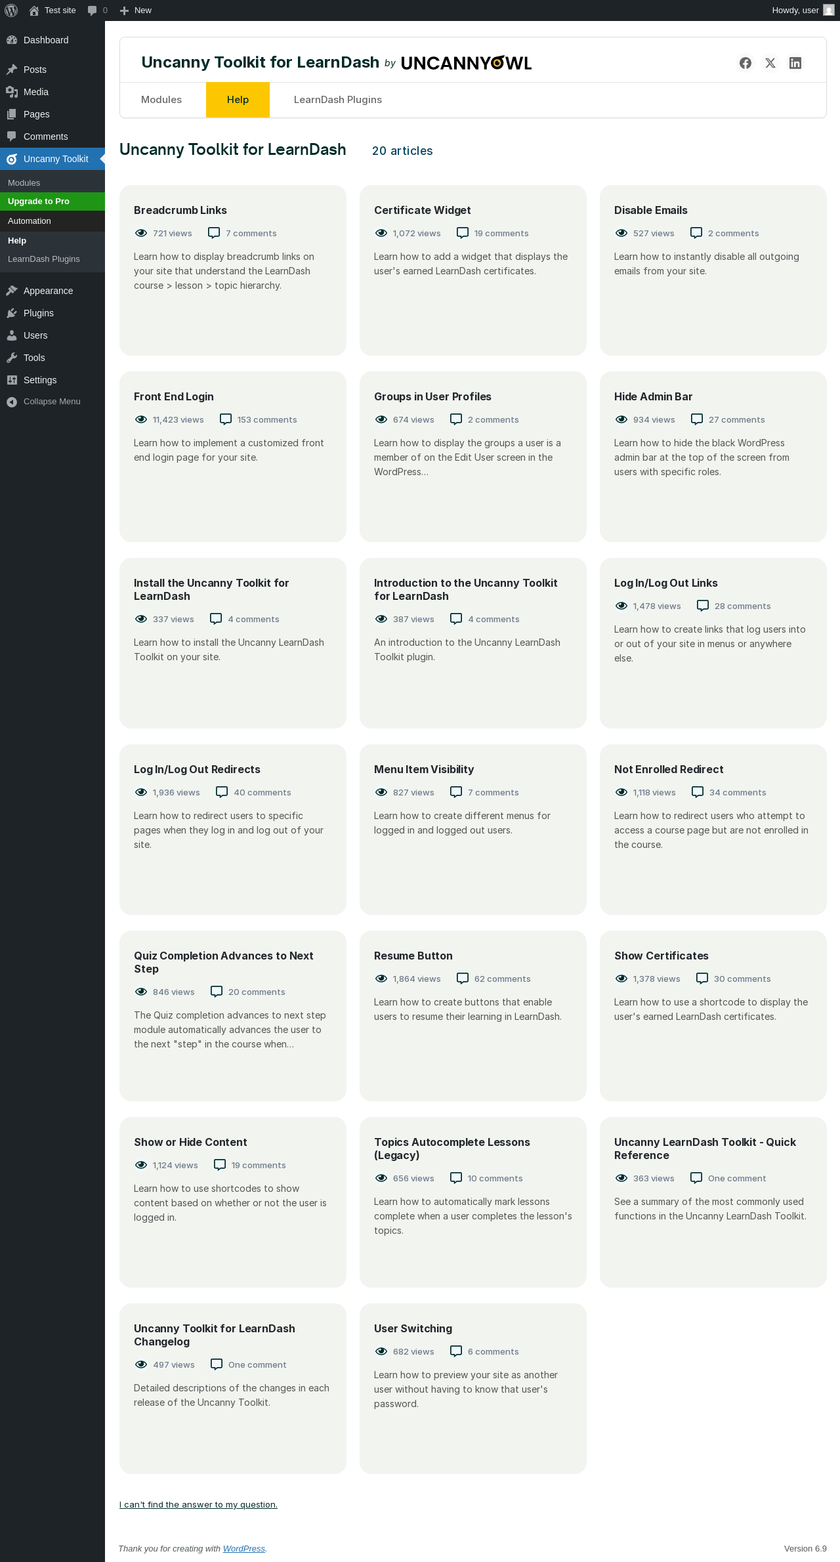The height and width of the screenshot is (1562, 840).
Task: Click the comment icon on Resume Button card
Action: (463, 979)
